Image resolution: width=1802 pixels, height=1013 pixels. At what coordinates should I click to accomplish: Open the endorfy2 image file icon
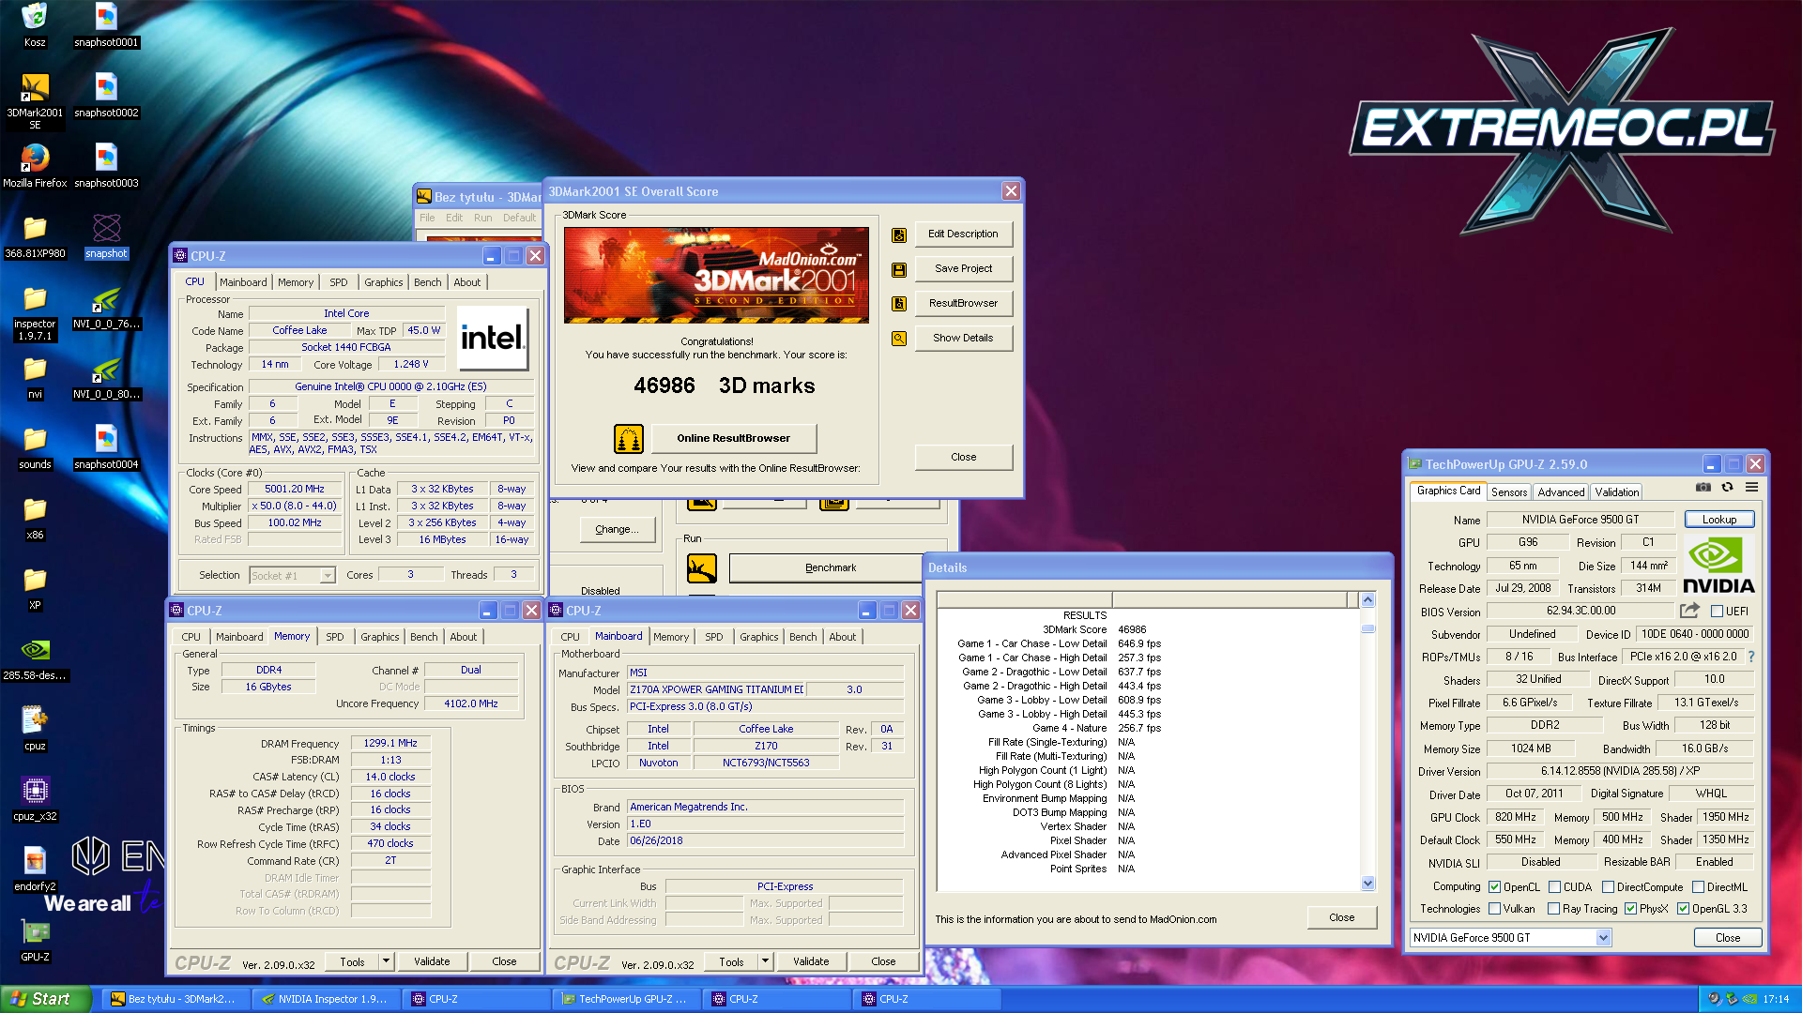click(x=35, y=861)
